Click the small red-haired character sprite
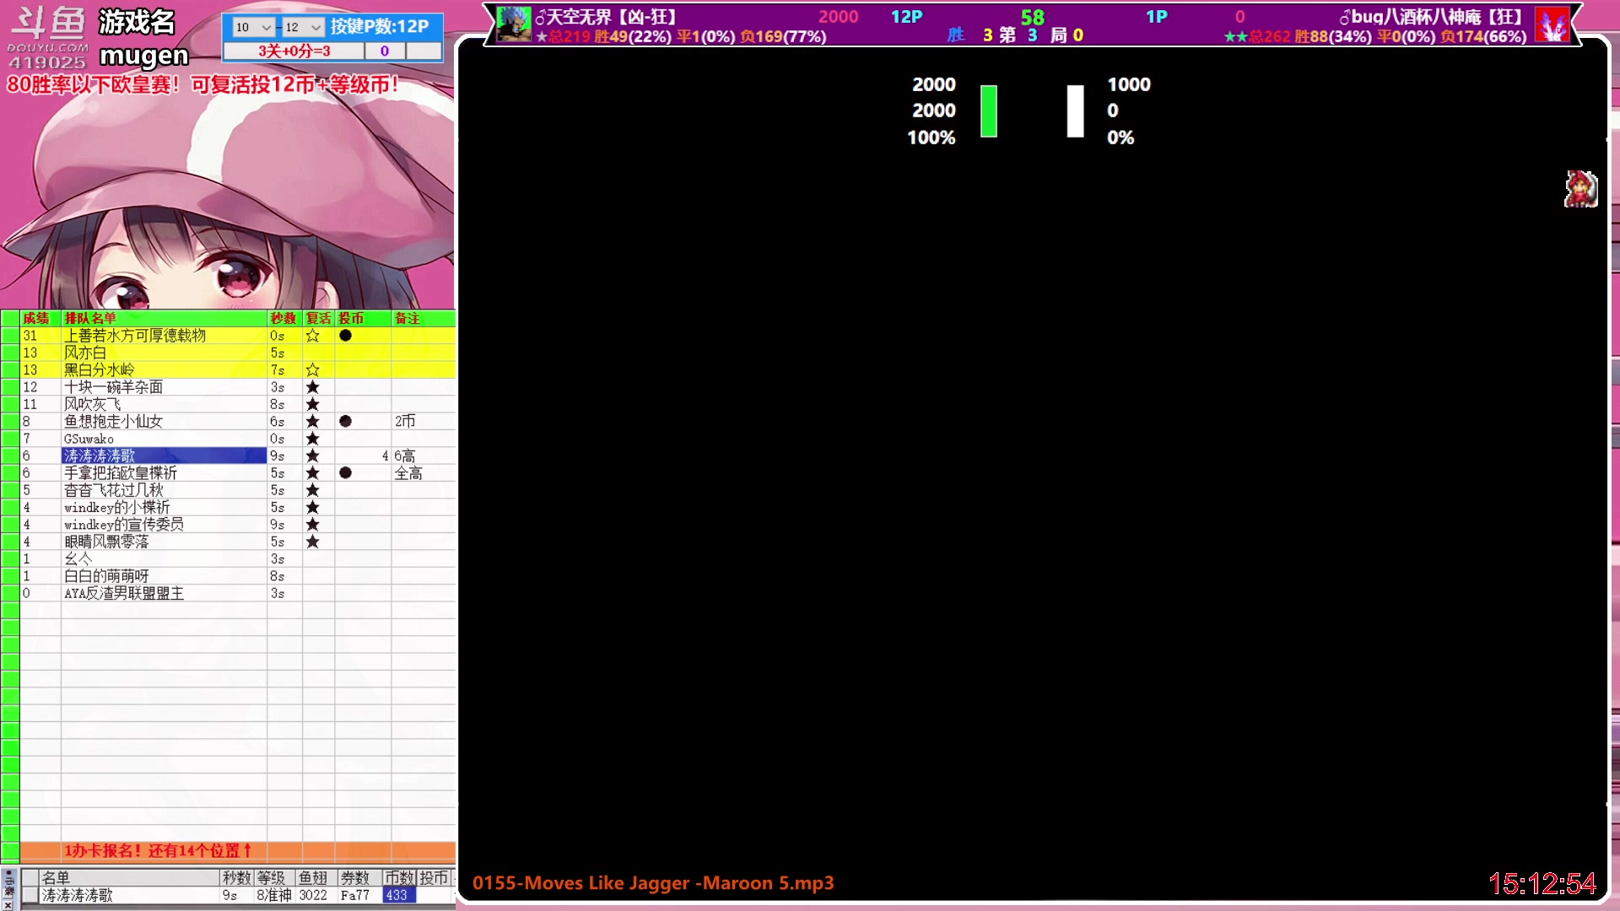Viewport: 1620px width, 911px height. (1580, 189)
